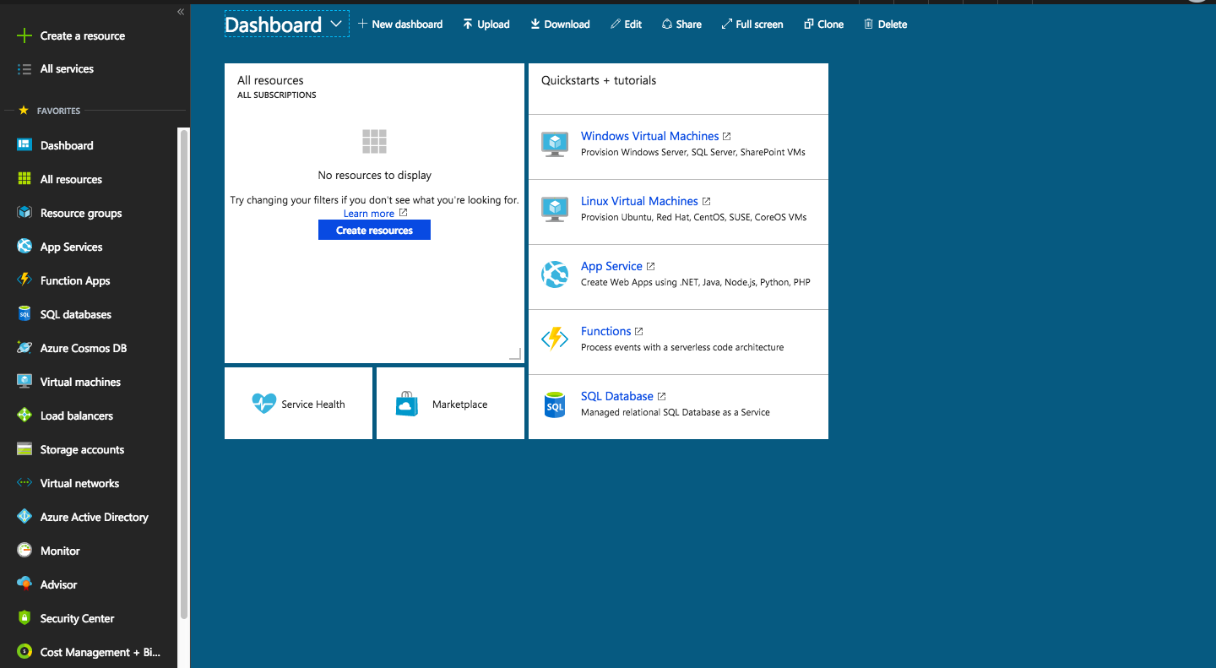The height and width of the screenshot is (668, 1216).
Task: Clone the dashboard from the toolbar
Action: pos(823,24)
